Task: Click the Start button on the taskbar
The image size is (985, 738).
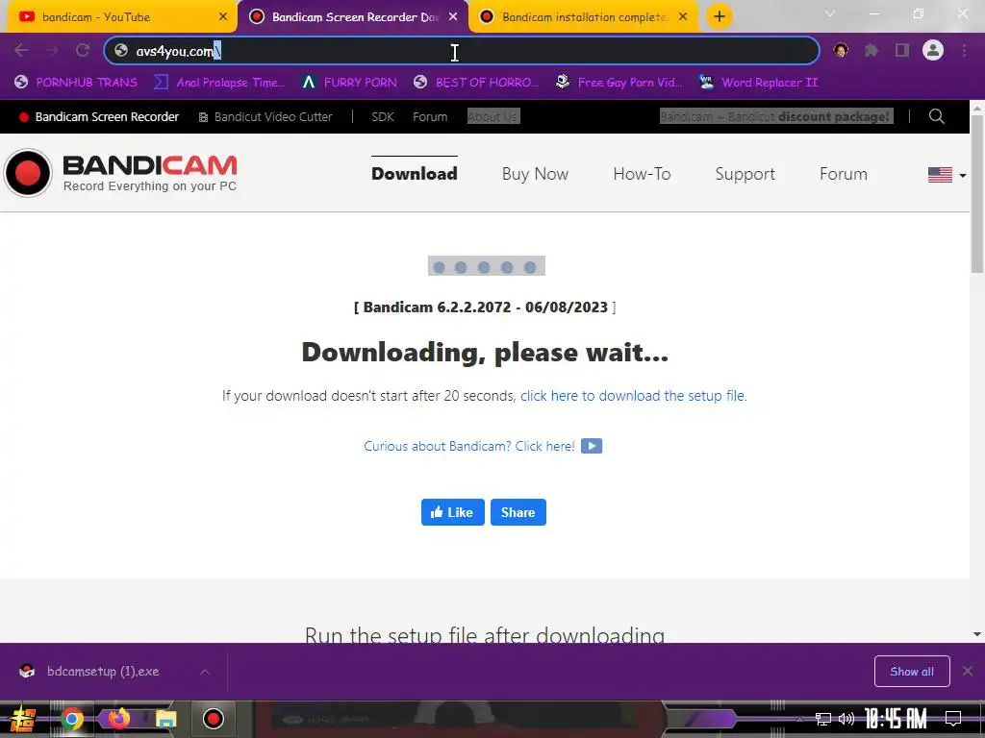Action: 23,719
